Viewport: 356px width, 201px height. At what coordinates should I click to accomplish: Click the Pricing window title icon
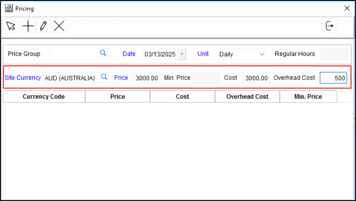pyautogui.click(x=8, y=8)
